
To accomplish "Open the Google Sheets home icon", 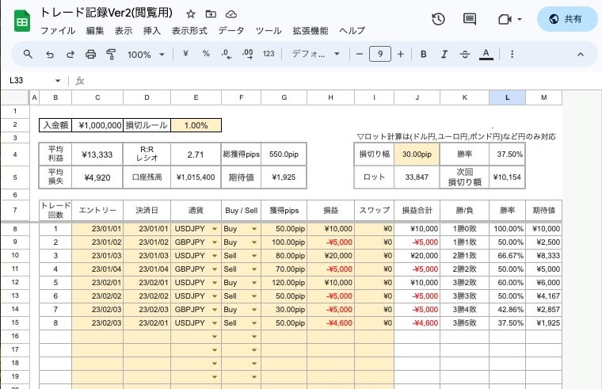I will click(22, 21).
